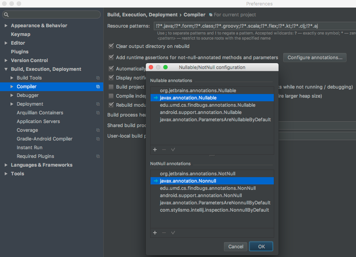This screenshot has width=356, height=257.
Task: Open Required Plugins settings page
Action: point(35,156)
